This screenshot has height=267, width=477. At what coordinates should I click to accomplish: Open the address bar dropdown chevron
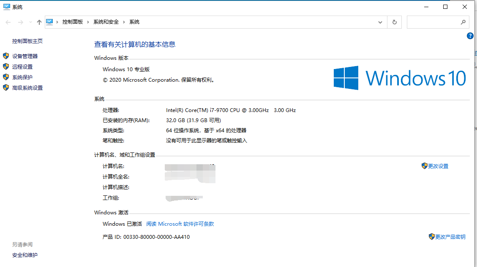click(380, 22)
